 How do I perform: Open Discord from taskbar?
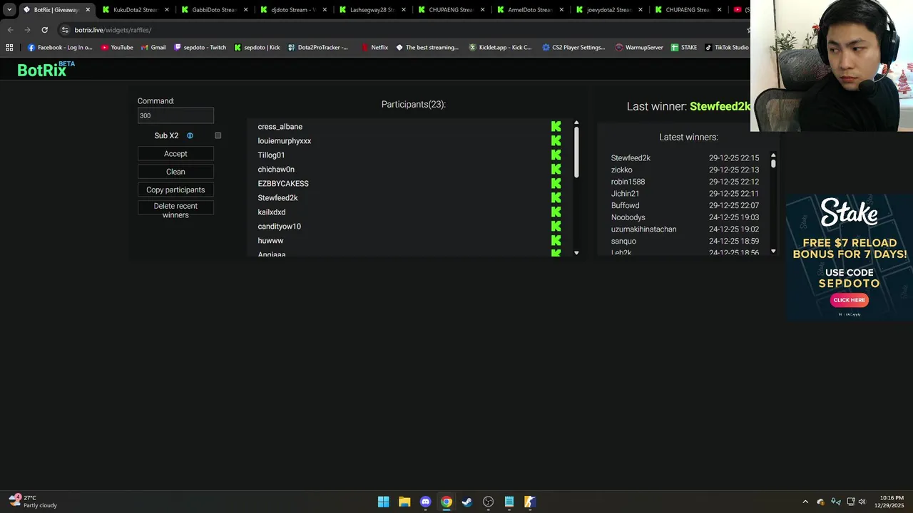425,502
